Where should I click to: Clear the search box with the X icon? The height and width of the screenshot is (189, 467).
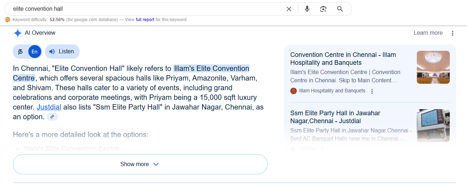pos(289,9)
